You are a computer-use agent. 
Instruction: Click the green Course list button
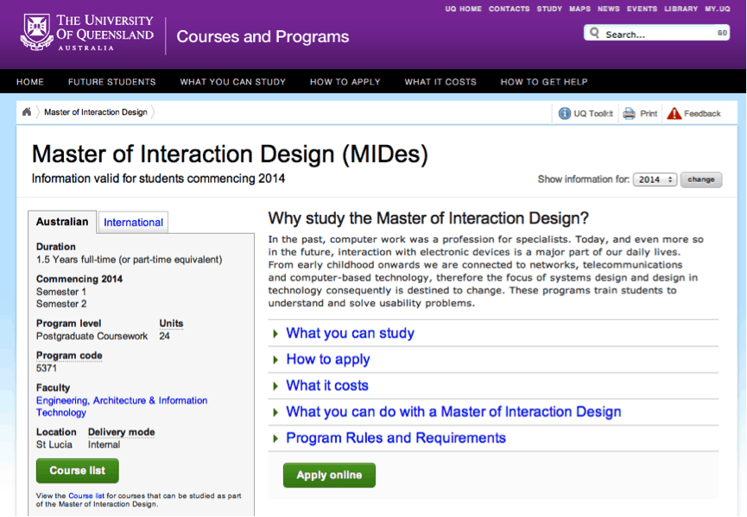point(78,470)
